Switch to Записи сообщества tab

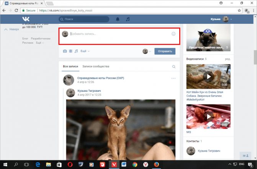tap(96, 67)
